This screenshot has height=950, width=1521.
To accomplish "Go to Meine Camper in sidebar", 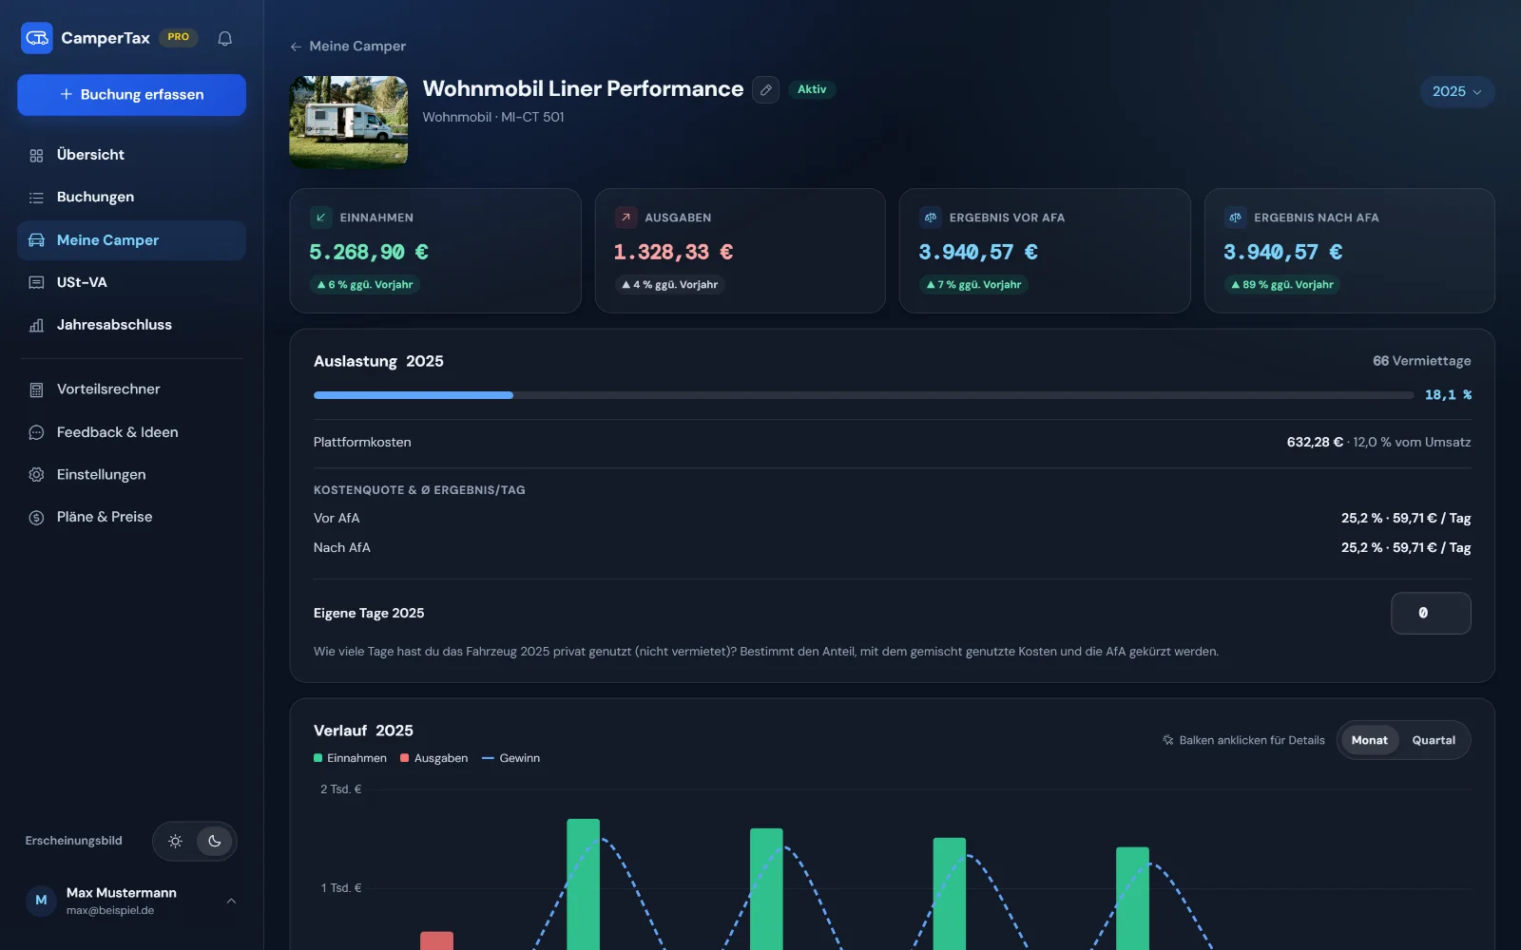I will tap(131, 240).
